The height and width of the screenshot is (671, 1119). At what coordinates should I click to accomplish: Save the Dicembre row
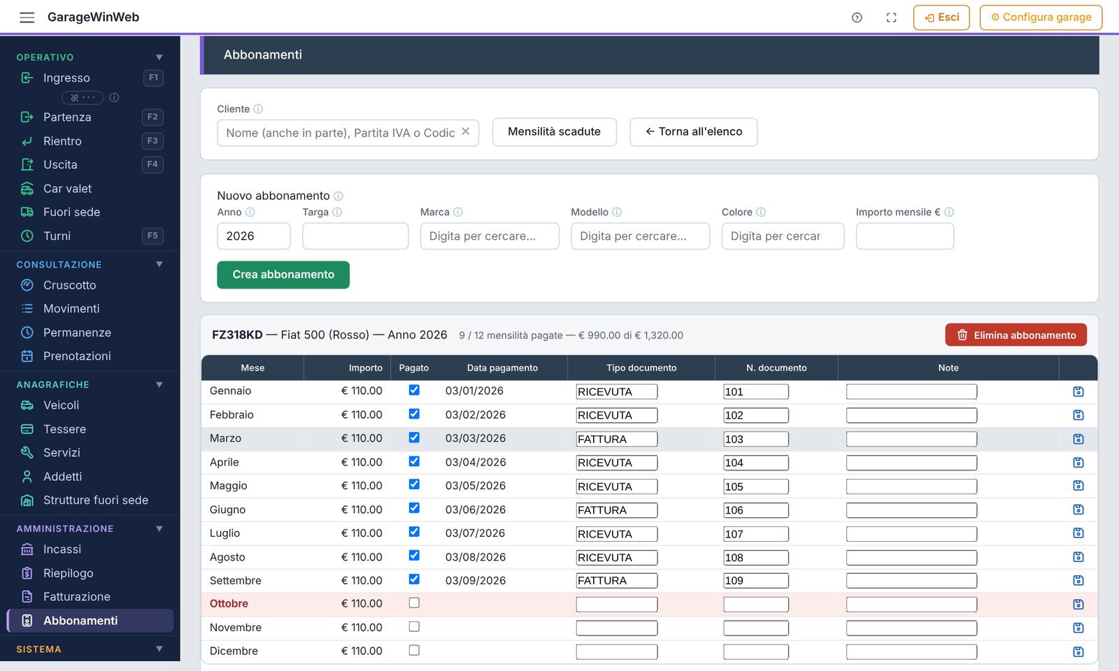[x=1078, y=651]
